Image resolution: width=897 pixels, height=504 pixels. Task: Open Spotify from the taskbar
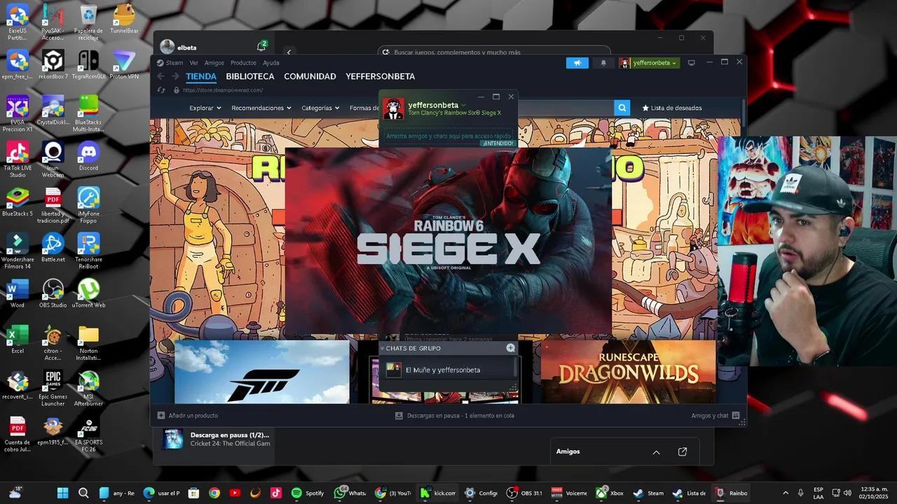(x=307, y=493)
